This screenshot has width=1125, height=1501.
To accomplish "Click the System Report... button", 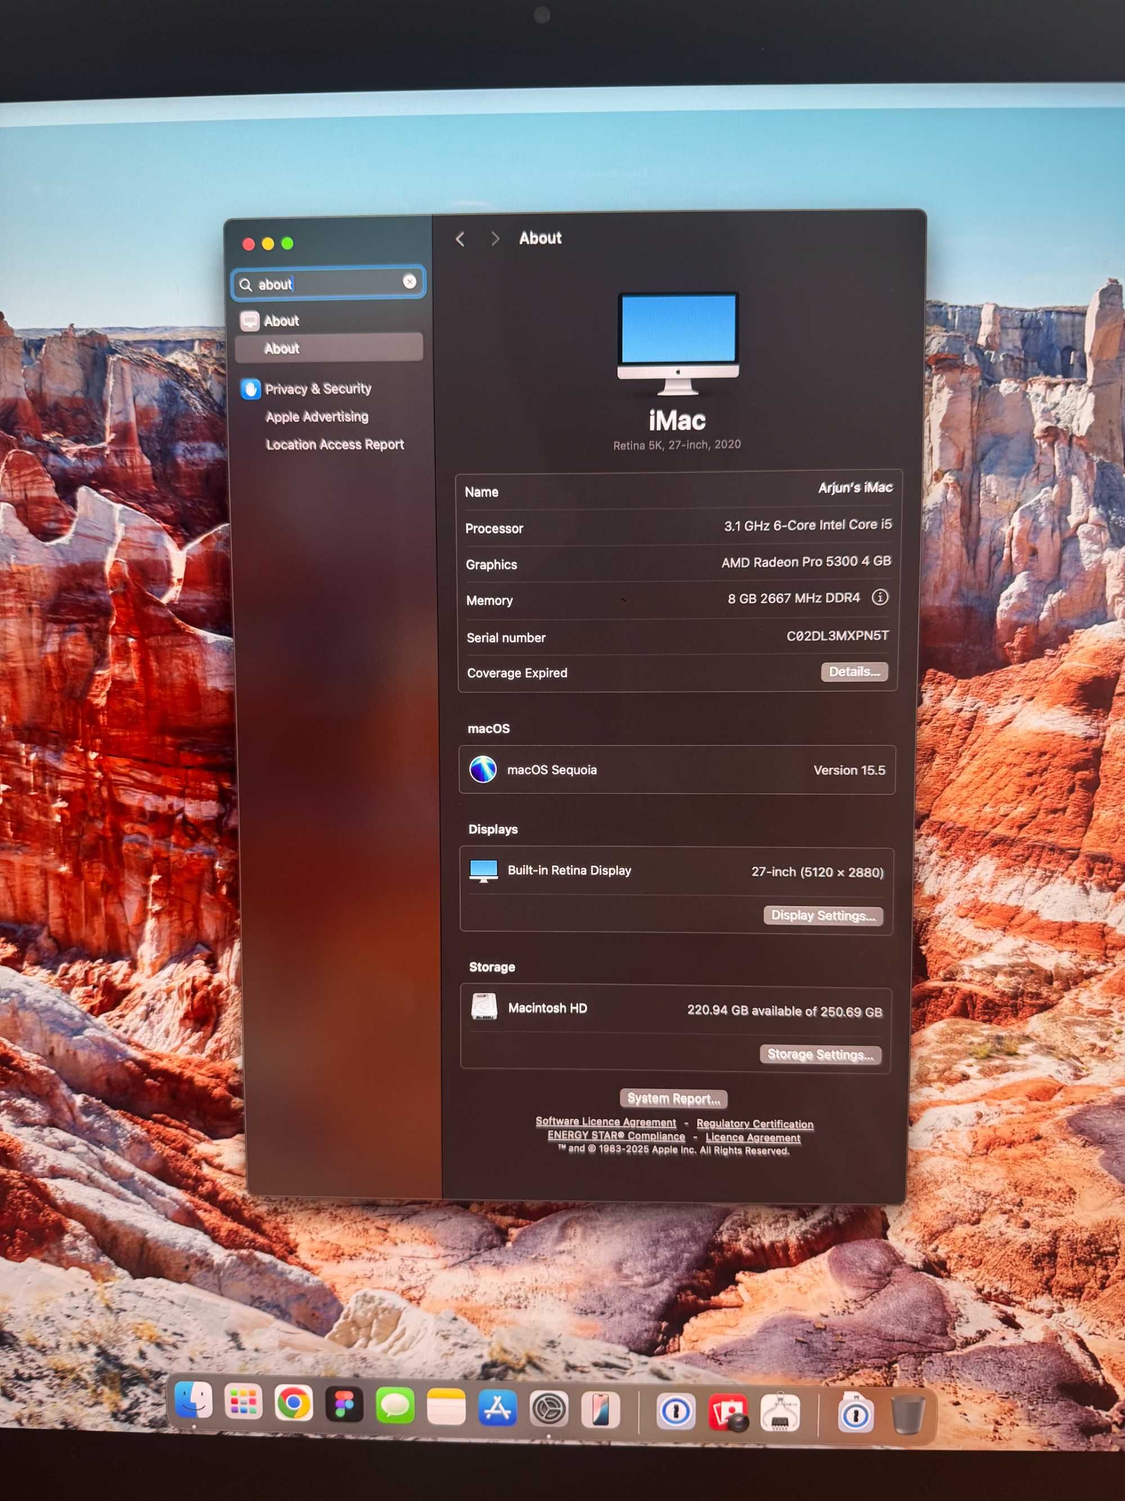I will pyautogui.click(x=673, y=1099).
